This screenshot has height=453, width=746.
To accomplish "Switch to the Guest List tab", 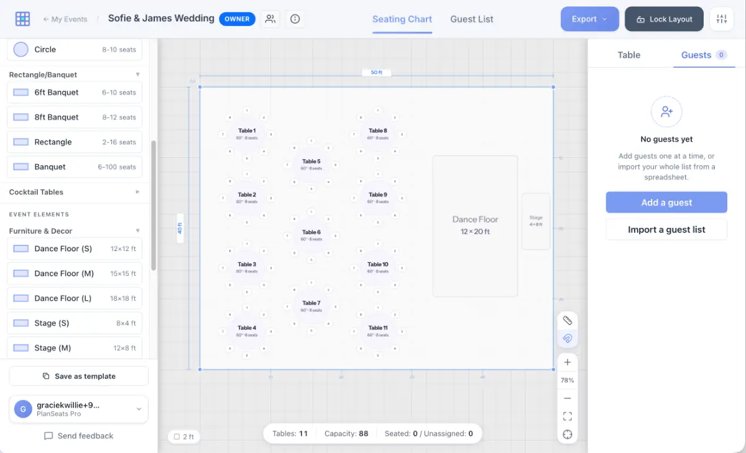I will tap(472, 19).
